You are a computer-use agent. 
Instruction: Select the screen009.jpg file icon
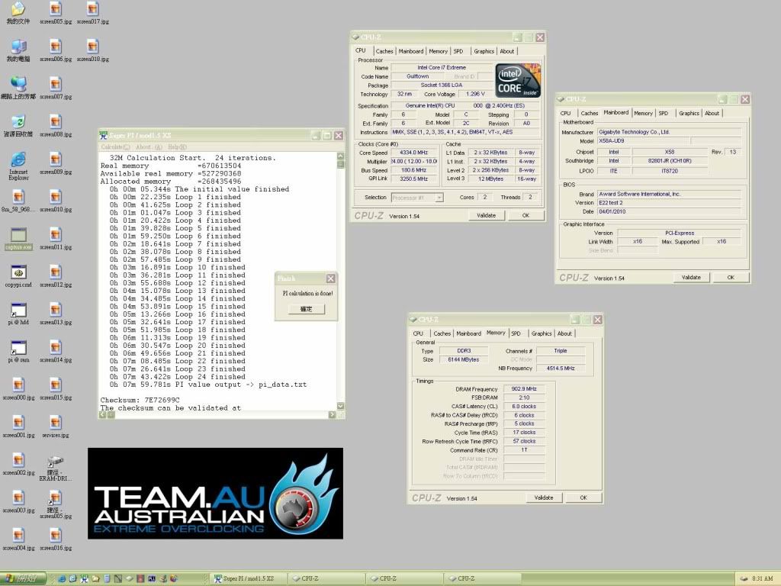[56, 163]
